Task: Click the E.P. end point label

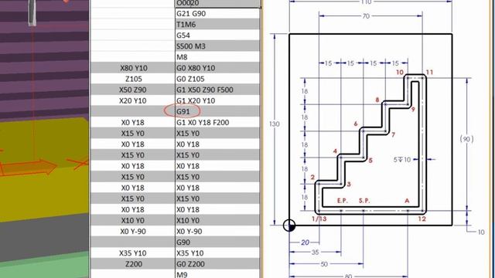Action: click(343, 201)
